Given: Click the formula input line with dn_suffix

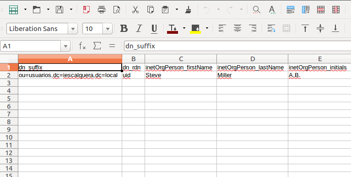Looking at the screenshot, I should click(238, 46).
